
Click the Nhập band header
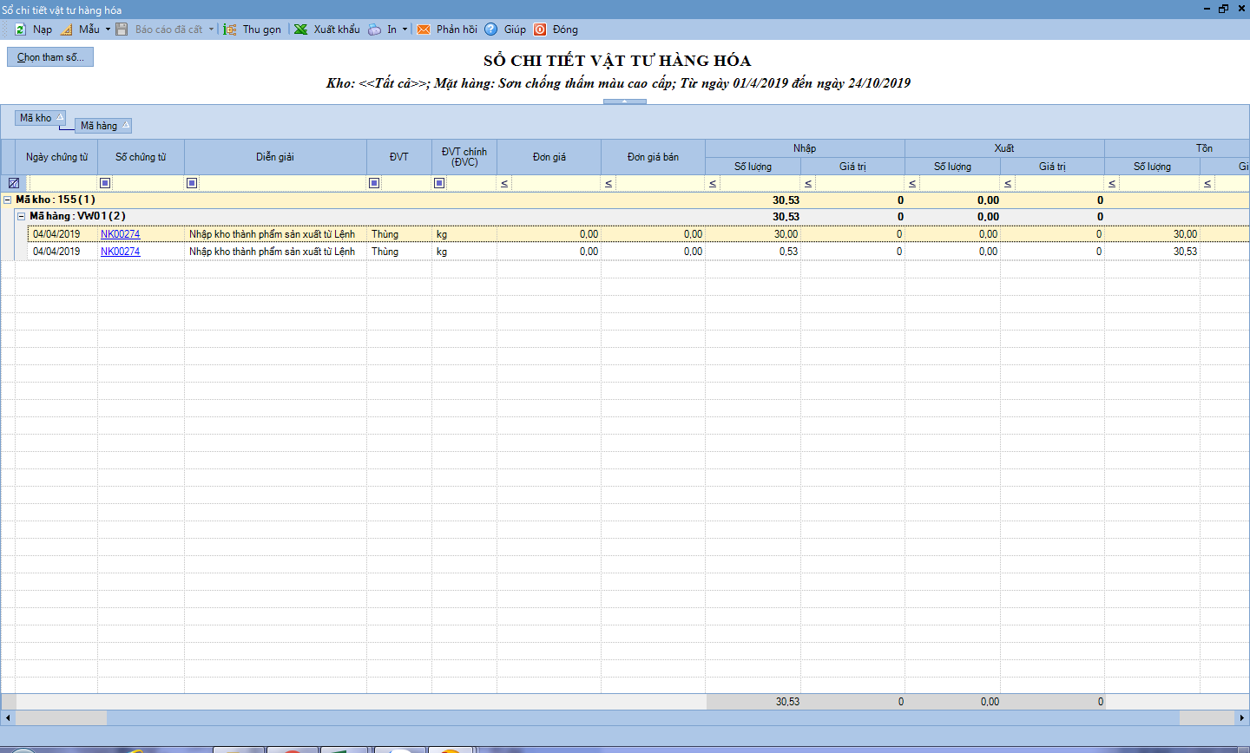[x=805, y=148]
